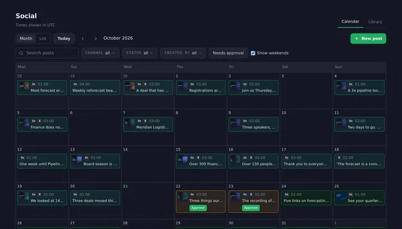Screen dimensions: 402x229
Task: Click X icon on 'Finance does no...' post
Action: pyautogui.click(x=40, y=121)
